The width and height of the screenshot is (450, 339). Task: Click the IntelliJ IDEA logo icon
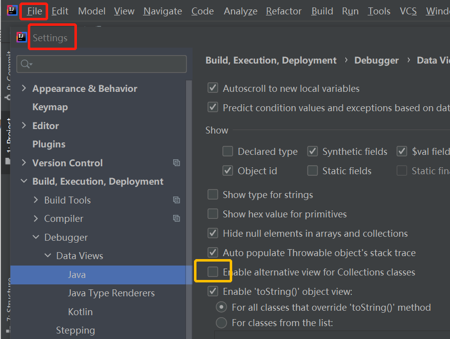[12, 10]
